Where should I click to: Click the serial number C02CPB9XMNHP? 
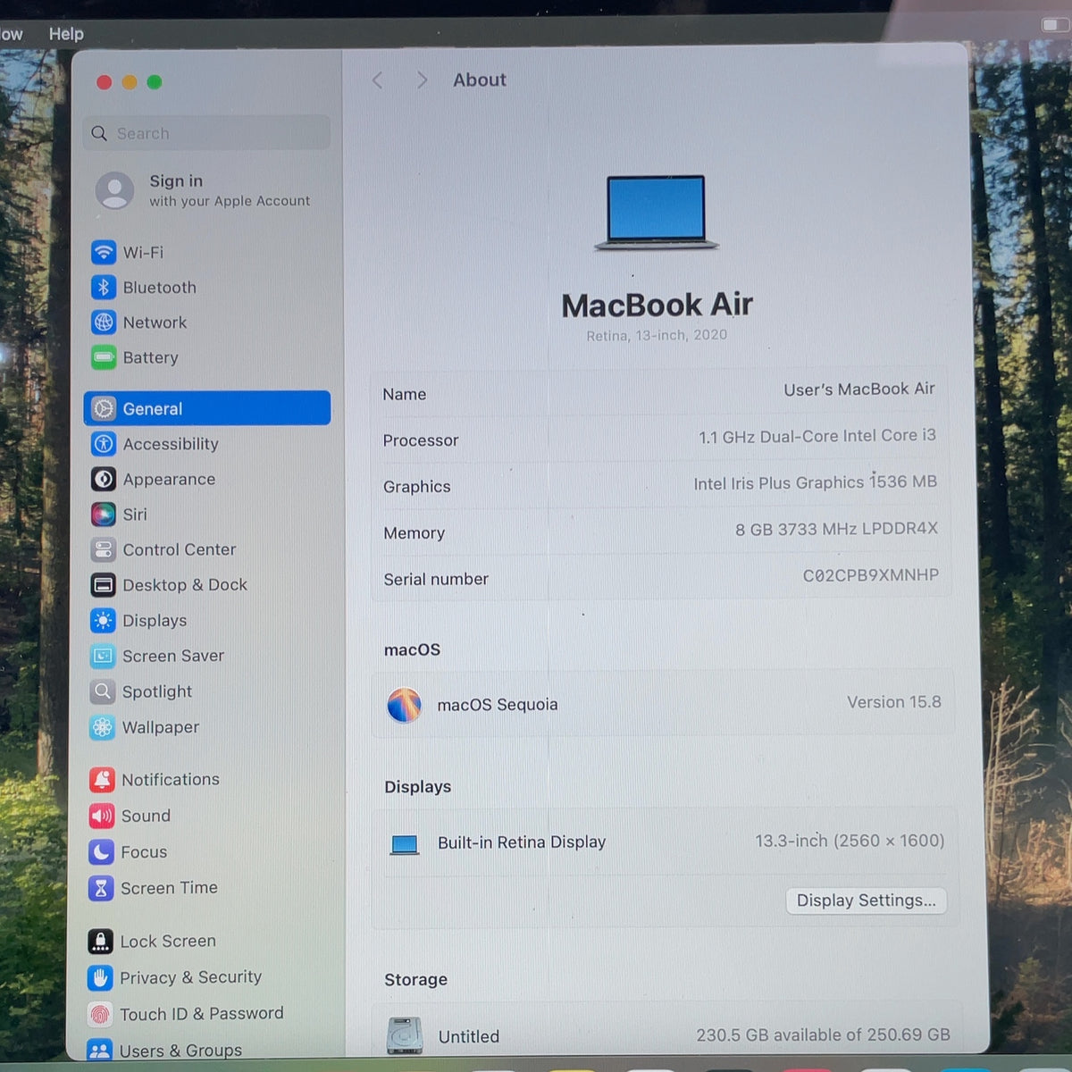pyautogui.click(x=871, y=575)
